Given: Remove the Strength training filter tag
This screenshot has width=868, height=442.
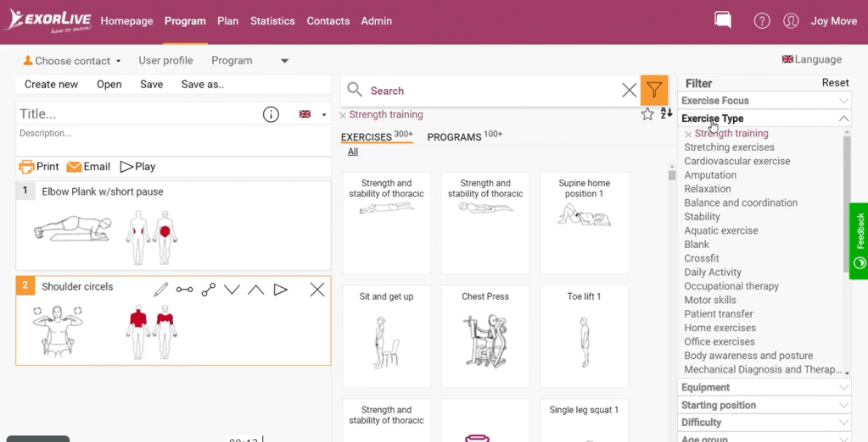Looking at the screenshot, I should pyautogui.click(x=343, y=115).
